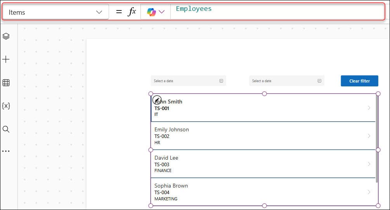
Task: Click calendar icon of second date picker
Action: 319,81
